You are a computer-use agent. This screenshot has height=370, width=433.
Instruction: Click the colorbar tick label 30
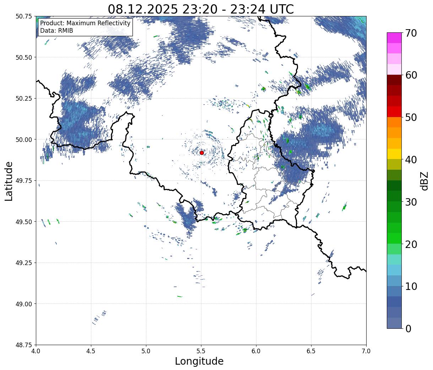(x=412, y=202)
